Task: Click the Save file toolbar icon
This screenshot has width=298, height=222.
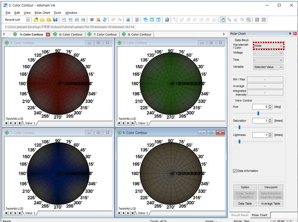Action: [55, 20]
